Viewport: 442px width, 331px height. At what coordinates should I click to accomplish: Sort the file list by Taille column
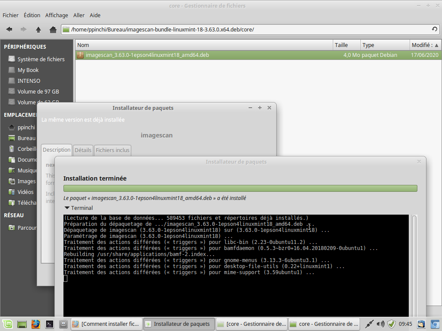pos(346,45)
